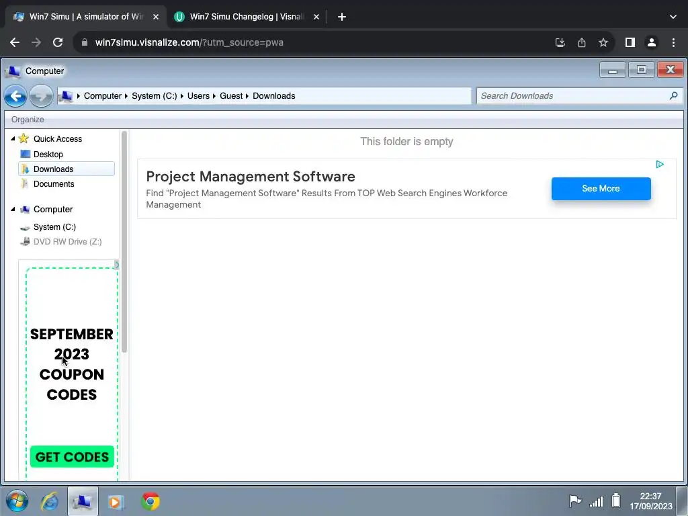Select DVD RW Drive (Z:) in sidebar
The image size is (688, 516).
point(68,242)
